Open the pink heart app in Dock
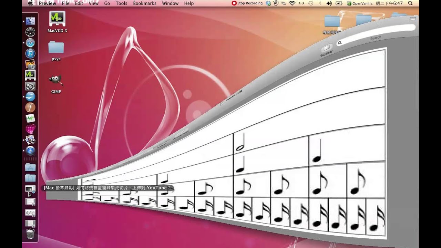The image size is (441, 248). (x=30, y=129)
